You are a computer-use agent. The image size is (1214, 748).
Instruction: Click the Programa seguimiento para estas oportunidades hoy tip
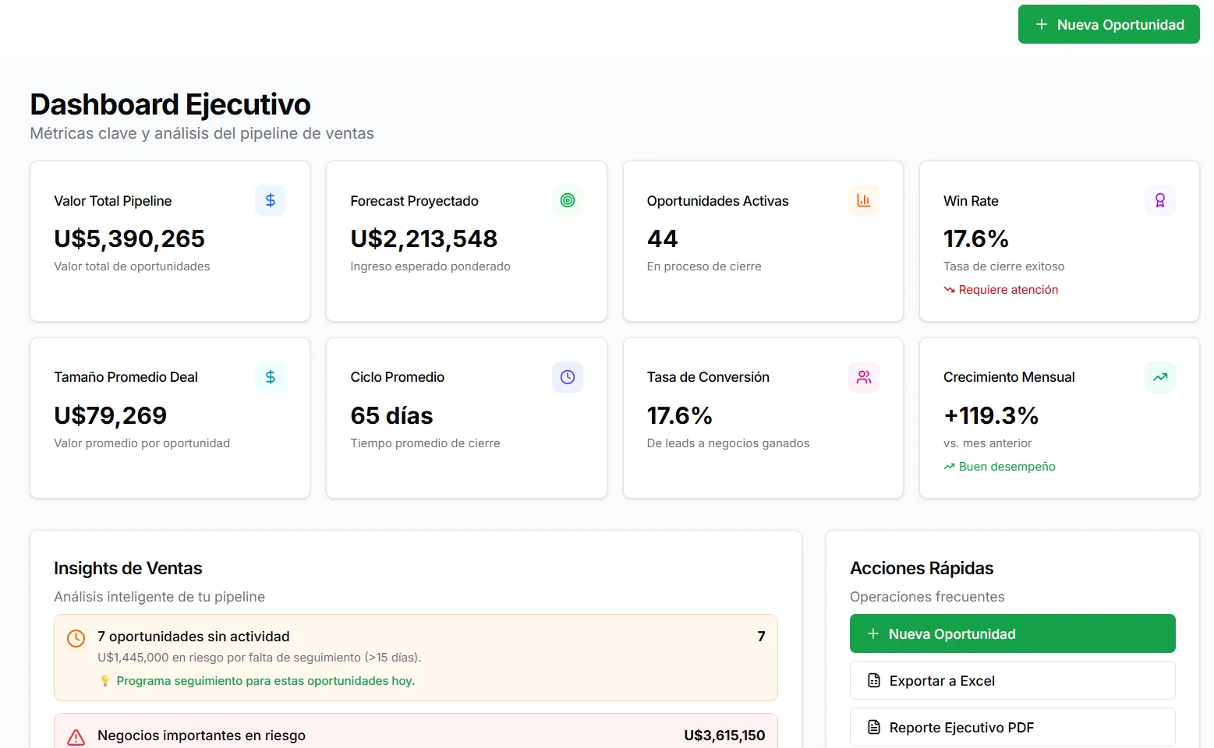[266, 681]
